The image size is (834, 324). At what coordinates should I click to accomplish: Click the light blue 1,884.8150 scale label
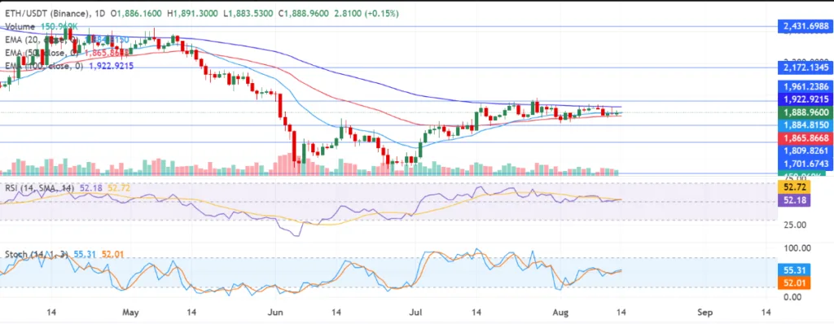pyautogui.click(x=805, y=125)
